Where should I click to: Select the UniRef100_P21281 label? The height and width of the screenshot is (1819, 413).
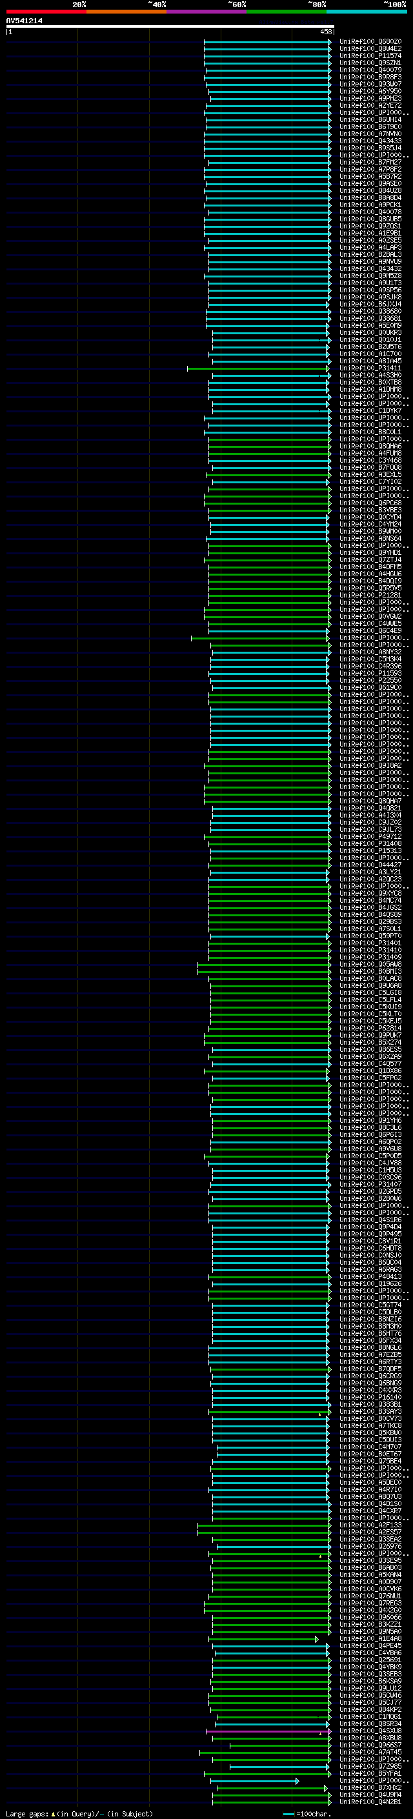click(x=370, y=596)
